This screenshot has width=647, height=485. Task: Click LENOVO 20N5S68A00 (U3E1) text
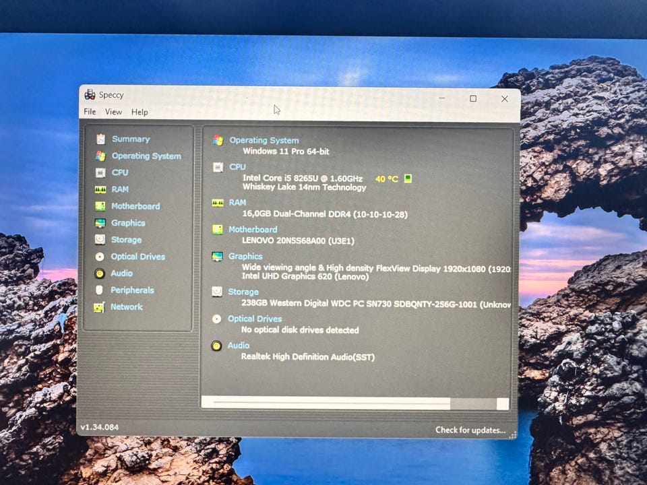(298, 240)
